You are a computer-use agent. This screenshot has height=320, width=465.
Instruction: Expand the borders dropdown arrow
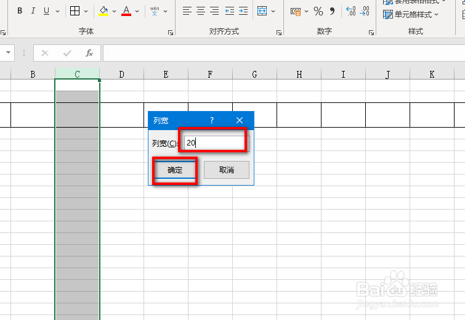[x=86, y=11]
